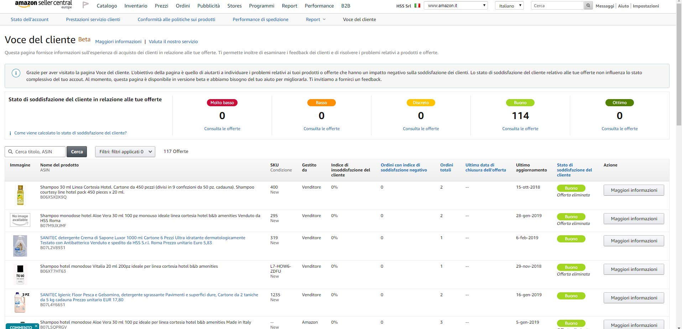The width and height of the screenshot is (682, 329).
Task: Click the Maggiori informazioni link beside the title
Action: point(118,41)
